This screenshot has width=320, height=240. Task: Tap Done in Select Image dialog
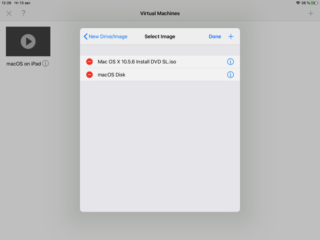[215, 37]
